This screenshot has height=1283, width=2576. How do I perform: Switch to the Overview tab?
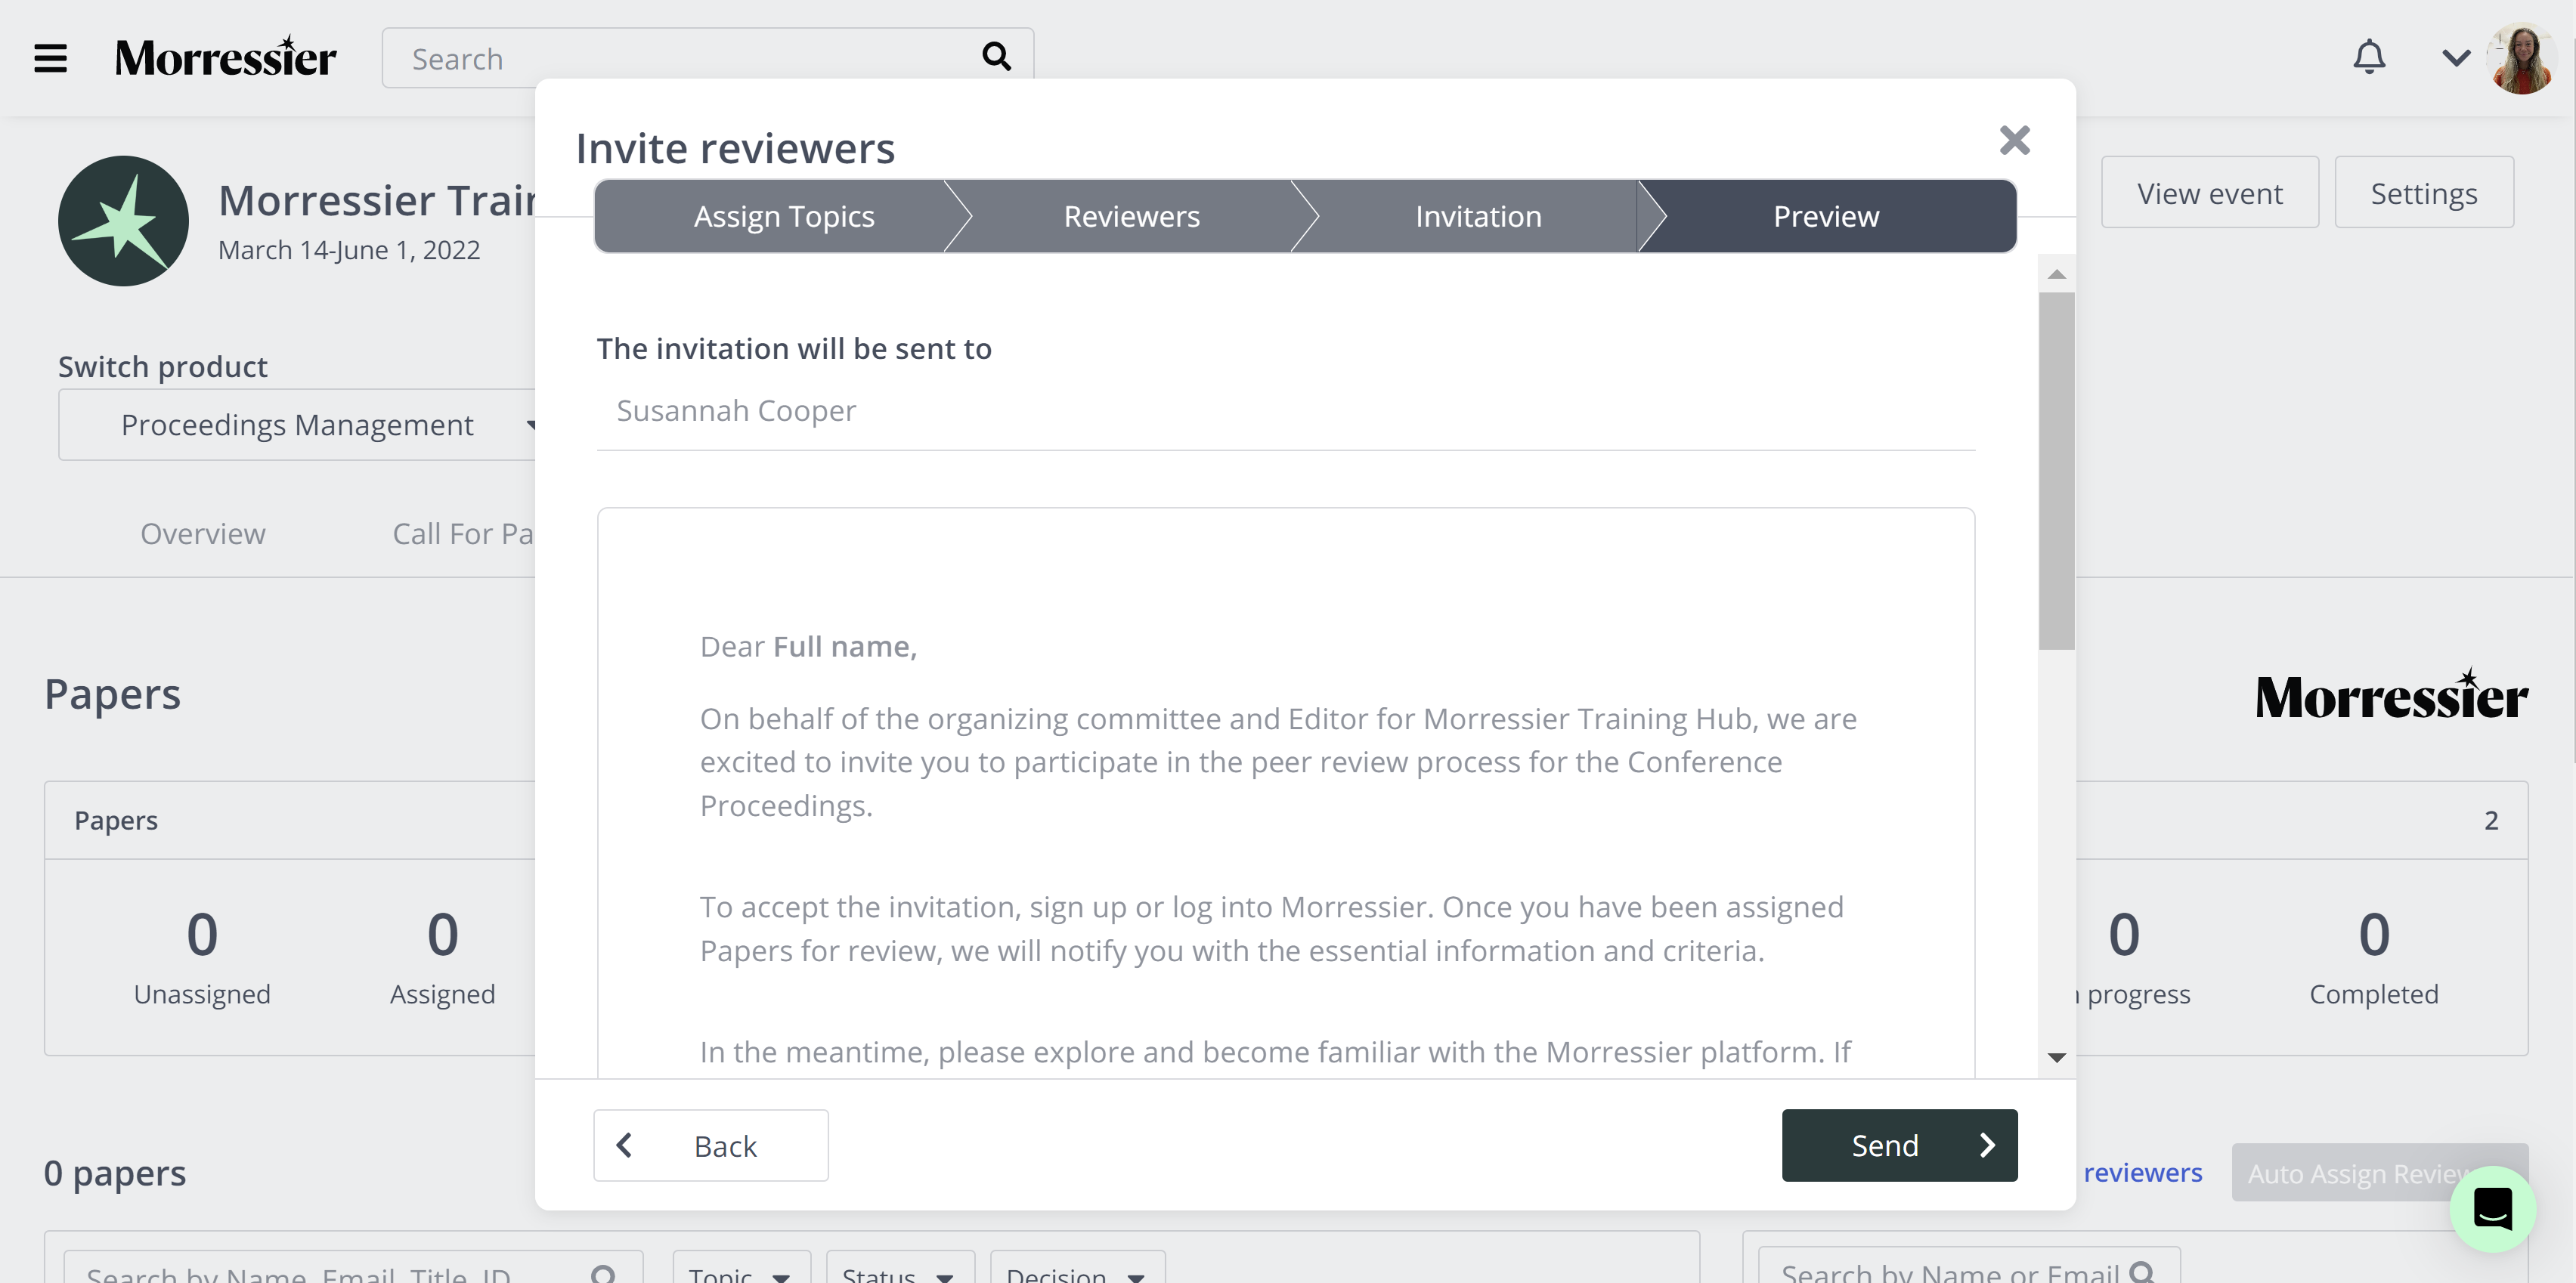(x=203, y=533)
